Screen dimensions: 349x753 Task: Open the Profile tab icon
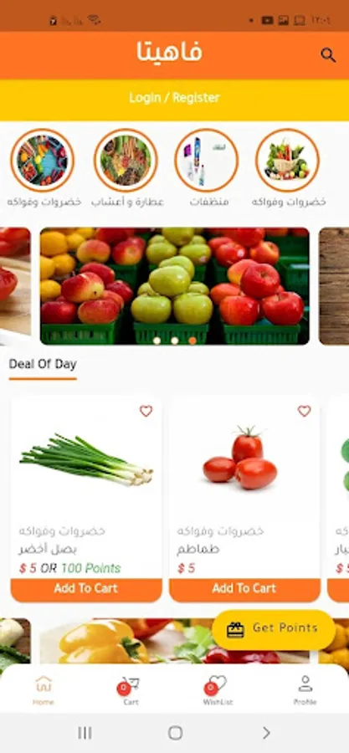305,684
